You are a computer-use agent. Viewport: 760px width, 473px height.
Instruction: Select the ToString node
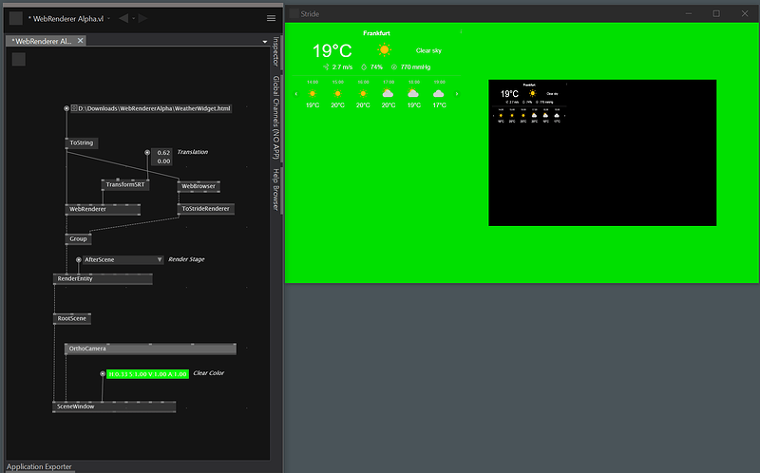(x=82, y=143)
